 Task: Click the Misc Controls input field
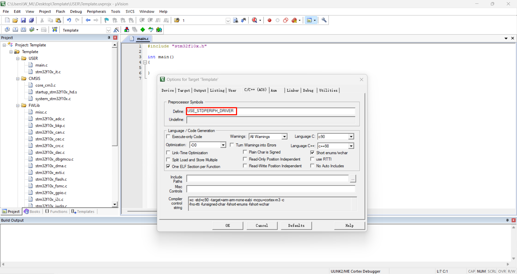click(271, 189)
